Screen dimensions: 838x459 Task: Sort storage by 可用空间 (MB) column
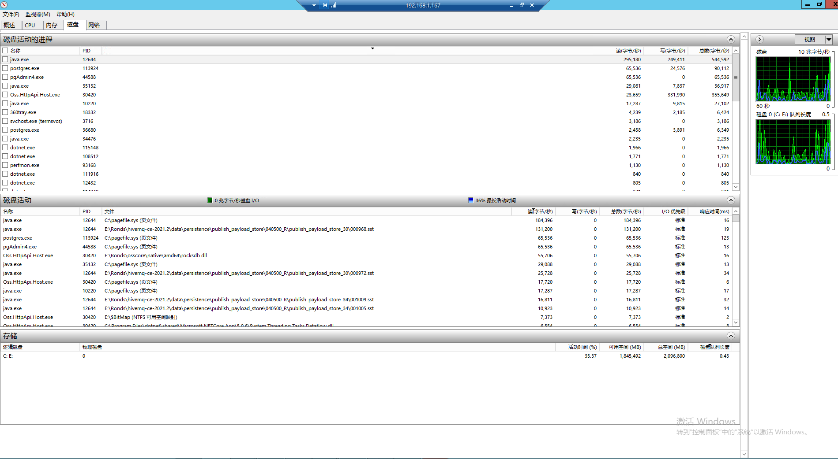pos(622,347)
